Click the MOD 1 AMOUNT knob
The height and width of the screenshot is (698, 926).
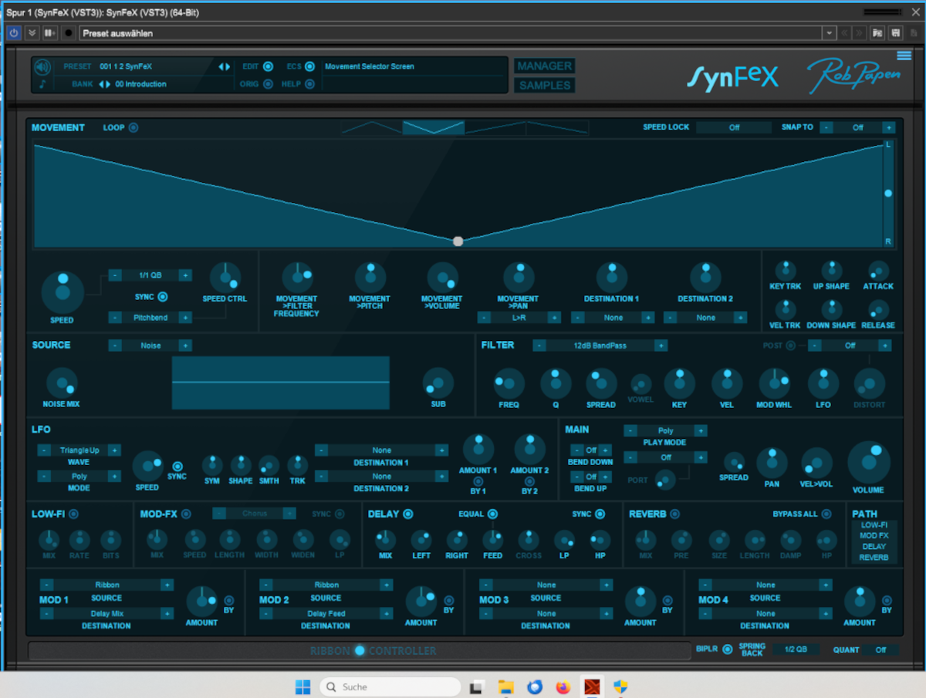pos(201,602)
